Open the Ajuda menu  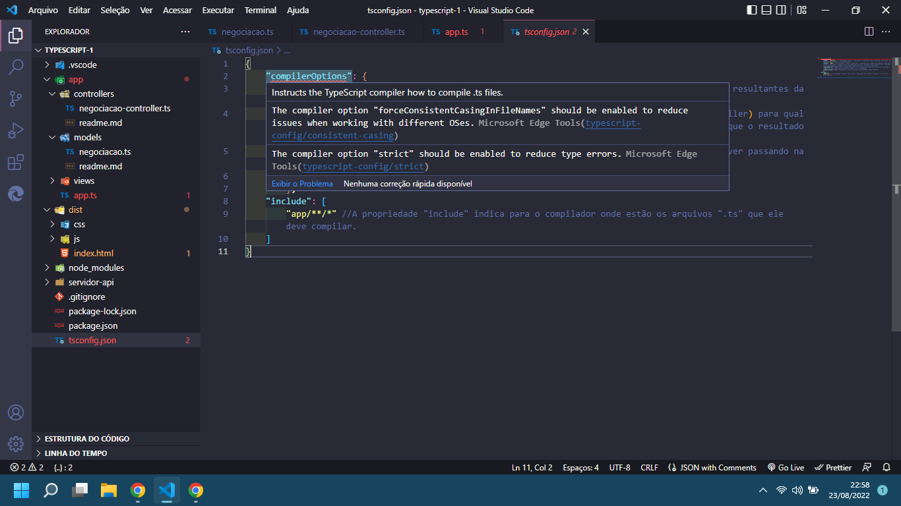pyautogui.click(x=297, y=11)
